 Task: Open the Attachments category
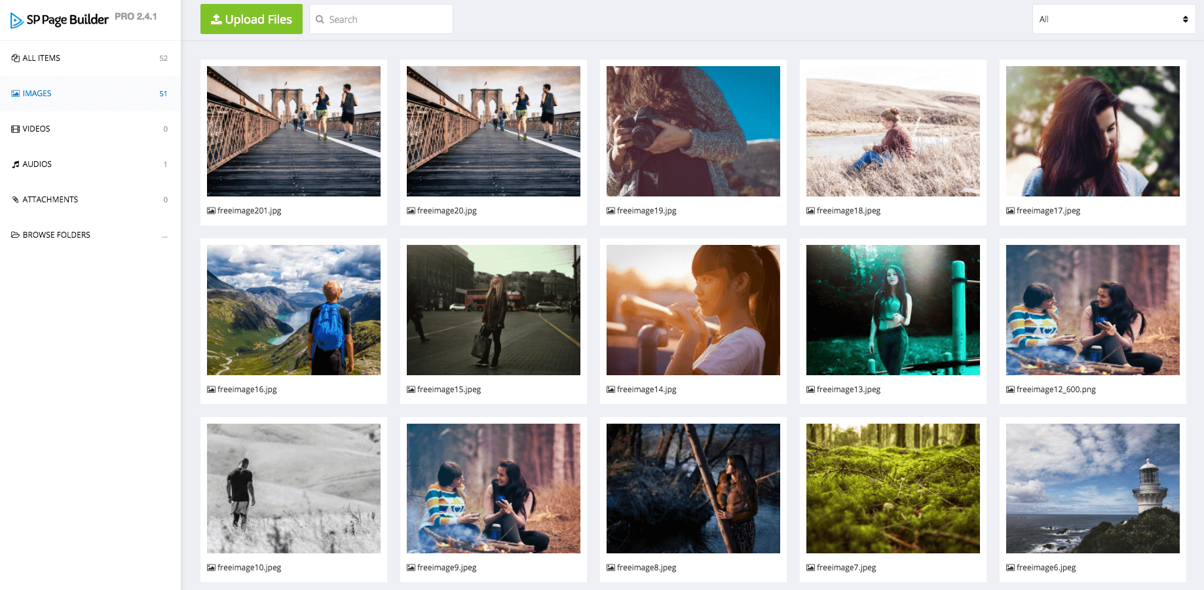click(x=90, y=200)
